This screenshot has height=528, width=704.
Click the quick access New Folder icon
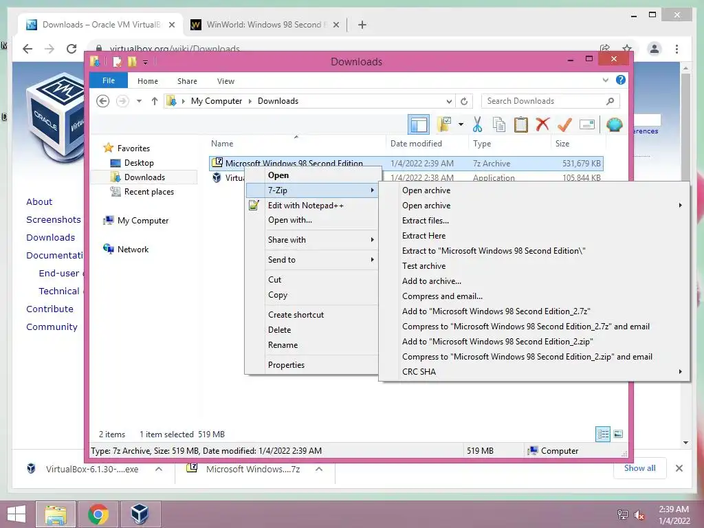click(132, 61)
